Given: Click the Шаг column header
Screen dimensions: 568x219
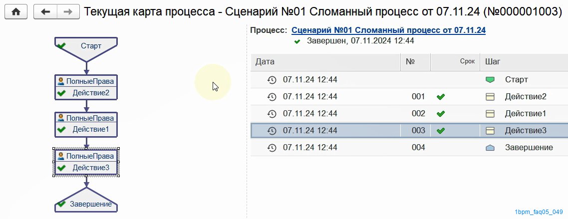Looking at the screenshot, I should [x=524, y=62].
